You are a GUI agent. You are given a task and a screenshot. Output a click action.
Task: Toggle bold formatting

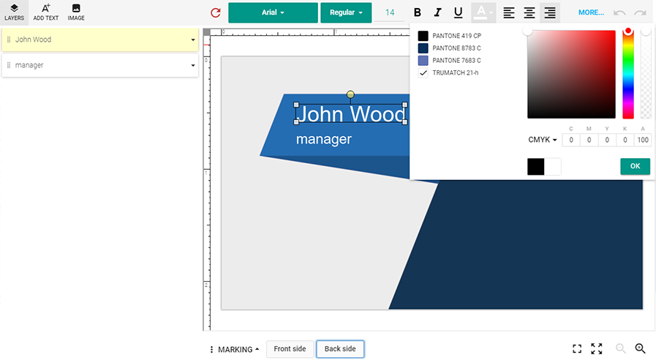[x=417, y=12]
